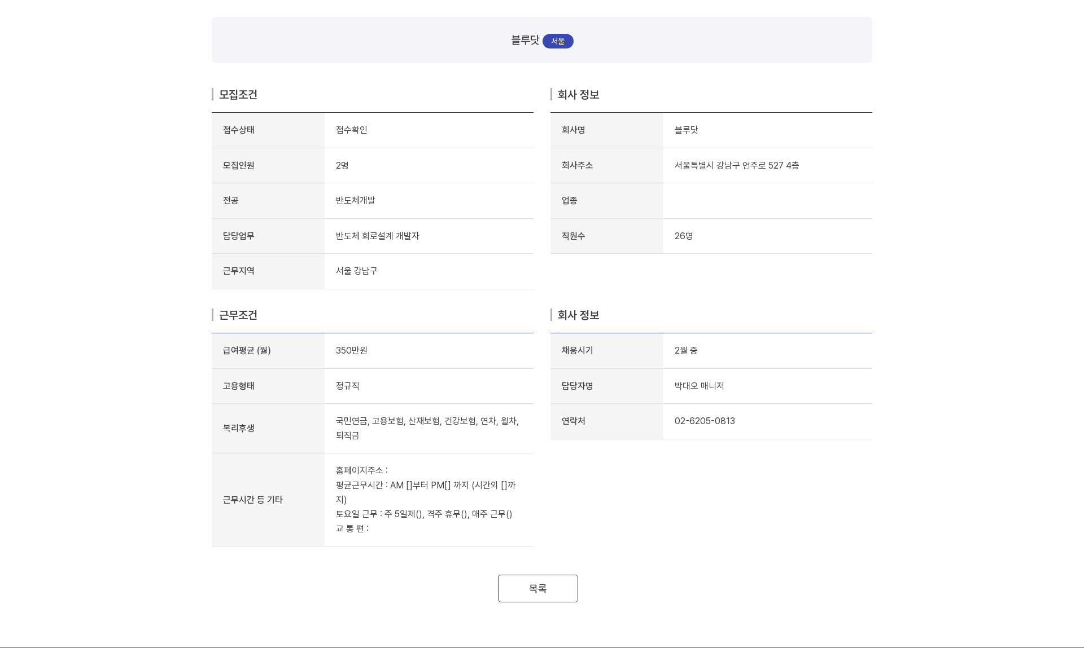
Task: Click the 직원수 label cell
Action: pos(607,236)
